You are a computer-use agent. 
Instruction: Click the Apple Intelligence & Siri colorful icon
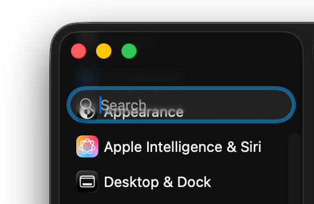pyautogui.click(x=87, y=146)
